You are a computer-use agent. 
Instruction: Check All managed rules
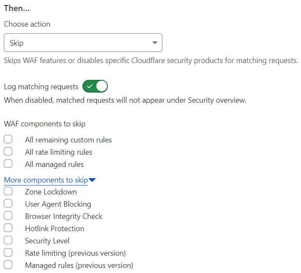click(x=8, y=164)
